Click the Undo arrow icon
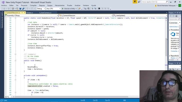 27,9
